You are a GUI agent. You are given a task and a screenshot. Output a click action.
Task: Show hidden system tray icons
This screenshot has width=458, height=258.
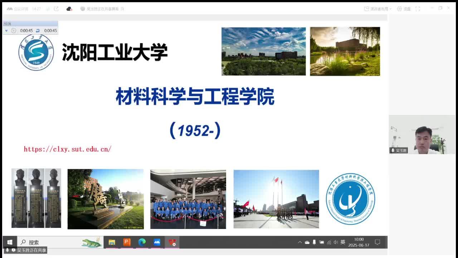tap(300, 242)
